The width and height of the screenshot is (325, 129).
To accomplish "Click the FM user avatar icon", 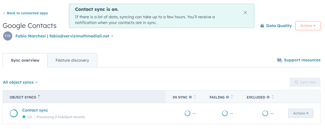I will coord(8,36).
